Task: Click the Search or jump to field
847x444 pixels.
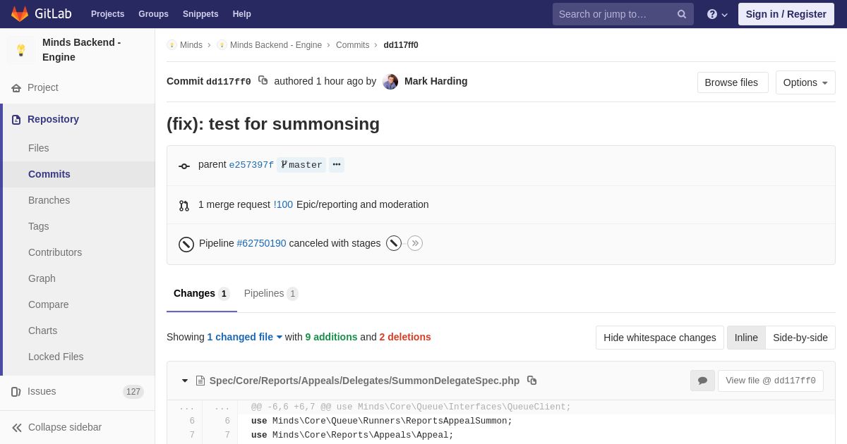Action: (x=613, y=14)
